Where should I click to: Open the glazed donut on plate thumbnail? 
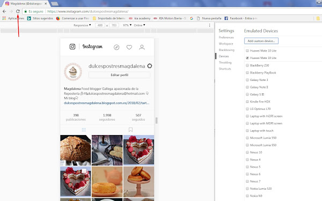(107, 182)
